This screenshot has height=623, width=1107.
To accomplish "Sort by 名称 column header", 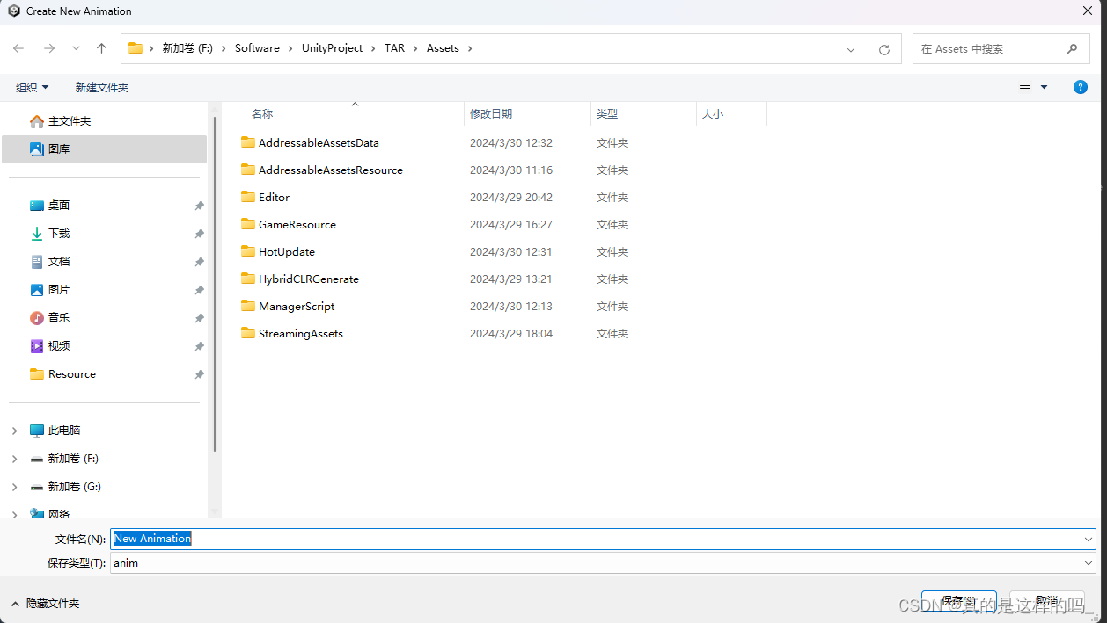I will (x=262, y=114).
